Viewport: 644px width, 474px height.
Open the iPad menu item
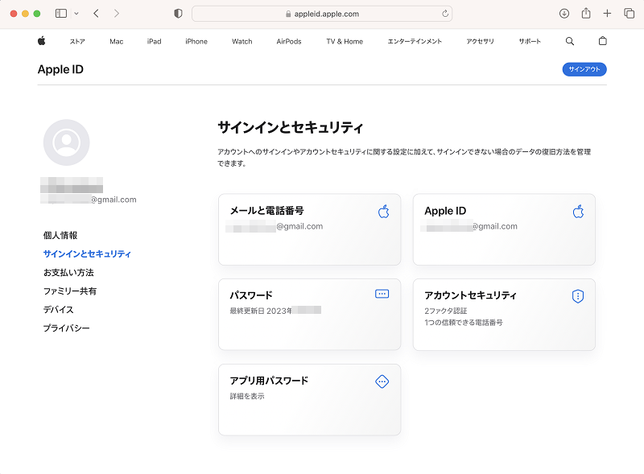pos(154,42)
